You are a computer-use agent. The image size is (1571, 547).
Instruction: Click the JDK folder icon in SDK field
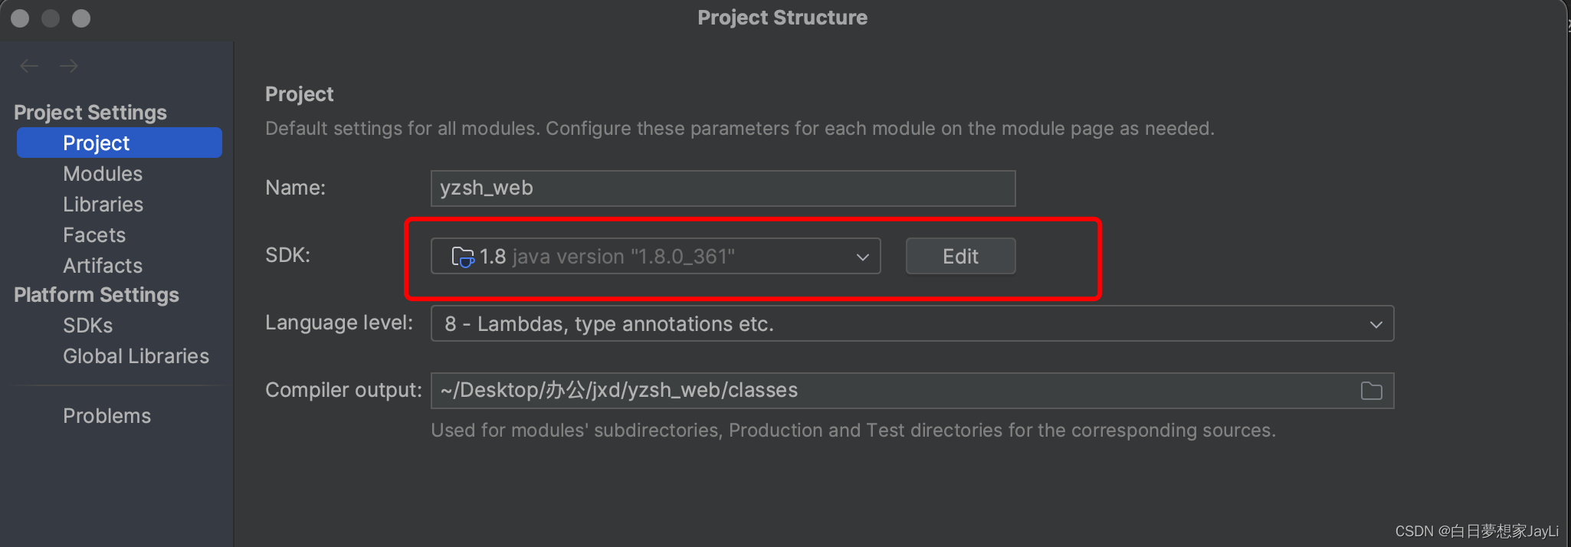[x=462, y=257]
